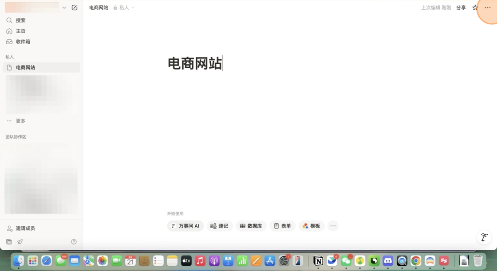This screenshot has height=271, width=497.
Task: Open Discord in the Dock
Action: (388, 260)
